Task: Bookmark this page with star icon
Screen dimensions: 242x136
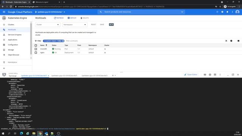Action: tap(220, 7)
